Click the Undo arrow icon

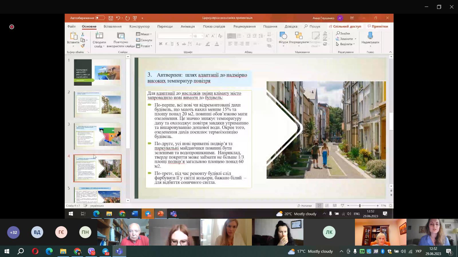point(118,18)
